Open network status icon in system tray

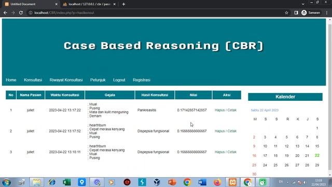[294, 182]
